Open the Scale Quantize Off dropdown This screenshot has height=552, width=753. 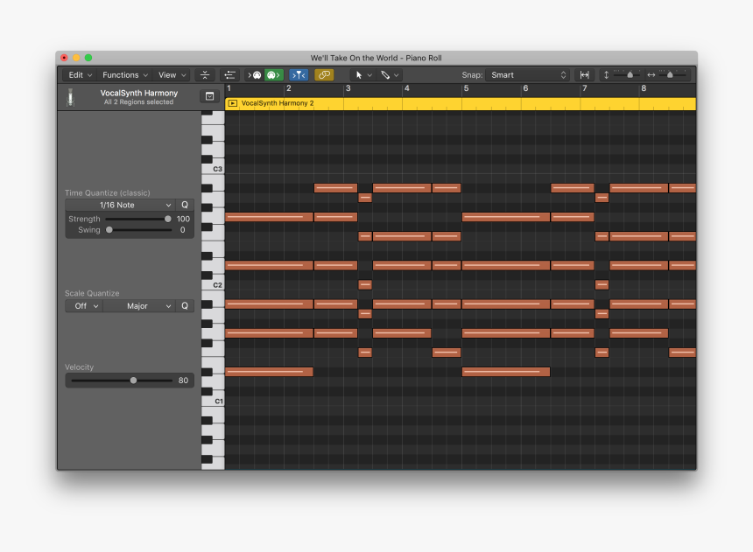[x=84, y=306]
